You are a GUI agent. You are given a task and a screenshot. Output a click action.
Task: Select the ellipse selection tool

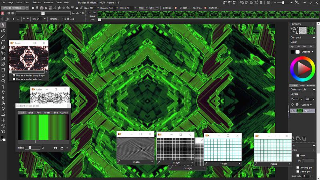coord(3,75)
